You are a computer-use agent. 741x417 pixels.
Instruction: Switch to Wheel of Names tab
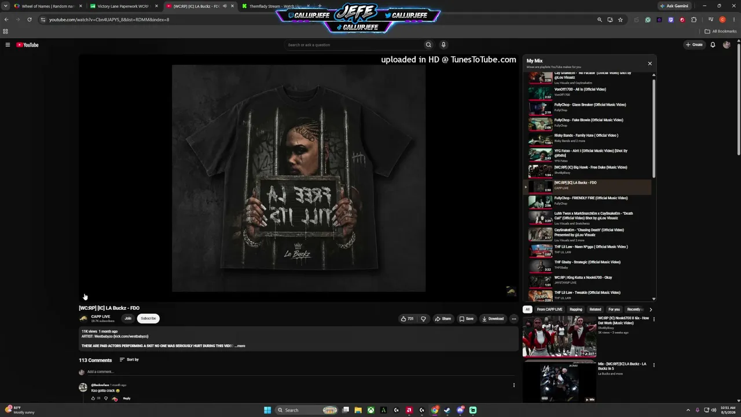tap(47, 6)
